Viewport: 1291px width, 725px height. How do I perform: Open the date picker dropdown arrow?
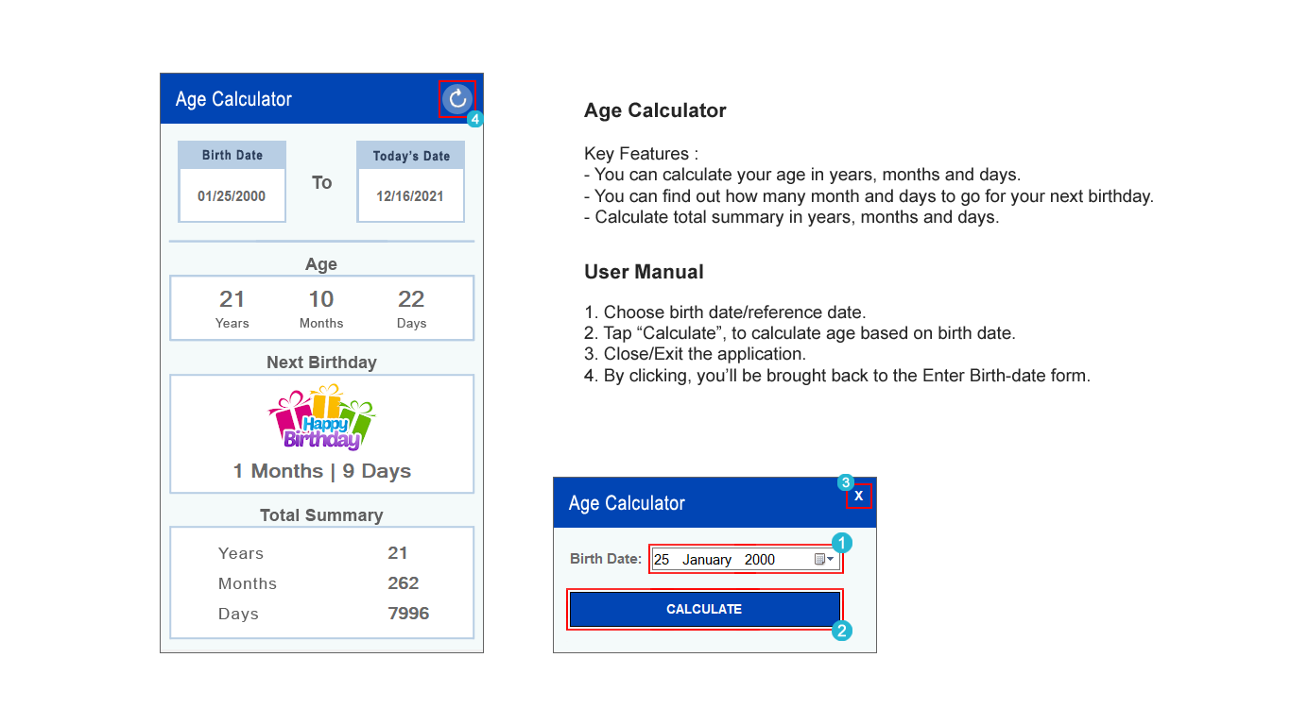829,559
